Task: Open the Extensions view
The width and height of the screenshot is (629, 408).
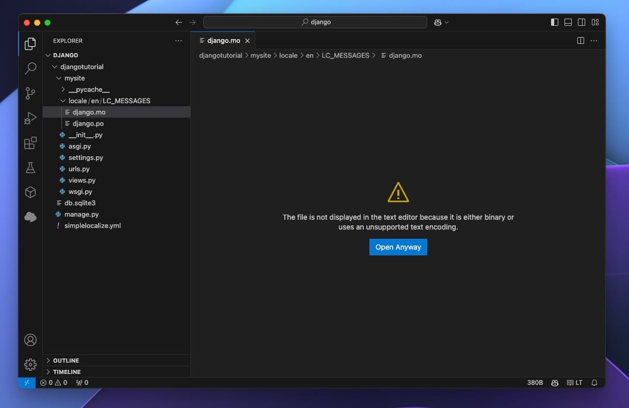Action: click(30, 143)
